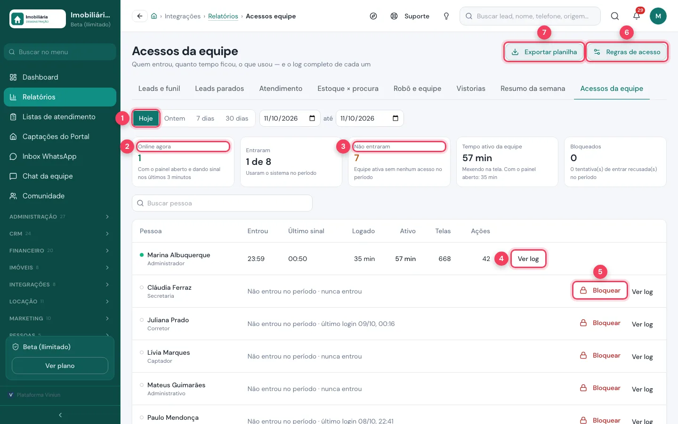Open the user avatar M

click(x=658, y=16)
